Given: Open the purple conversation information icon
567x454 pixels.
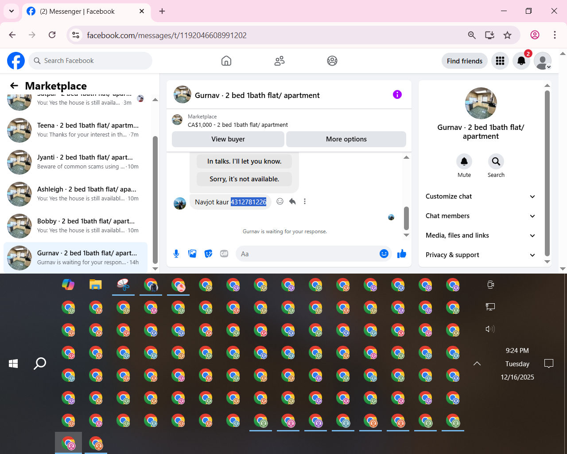Looking at the screenshot, I should 397,94.
